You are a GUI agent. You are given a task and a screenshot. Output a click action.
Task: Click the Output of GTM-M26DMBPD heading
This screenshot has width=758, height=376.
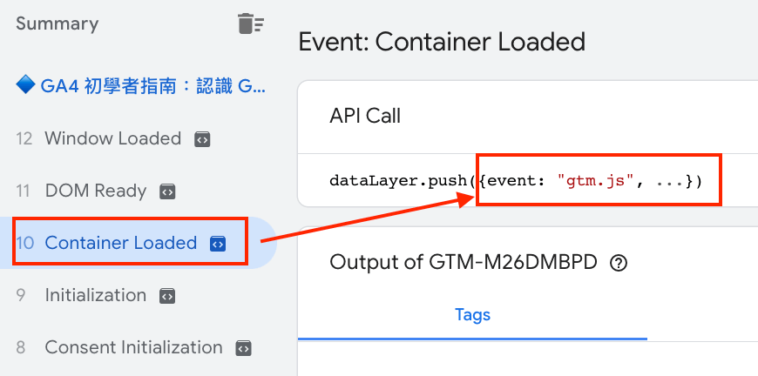click(464, 263)
